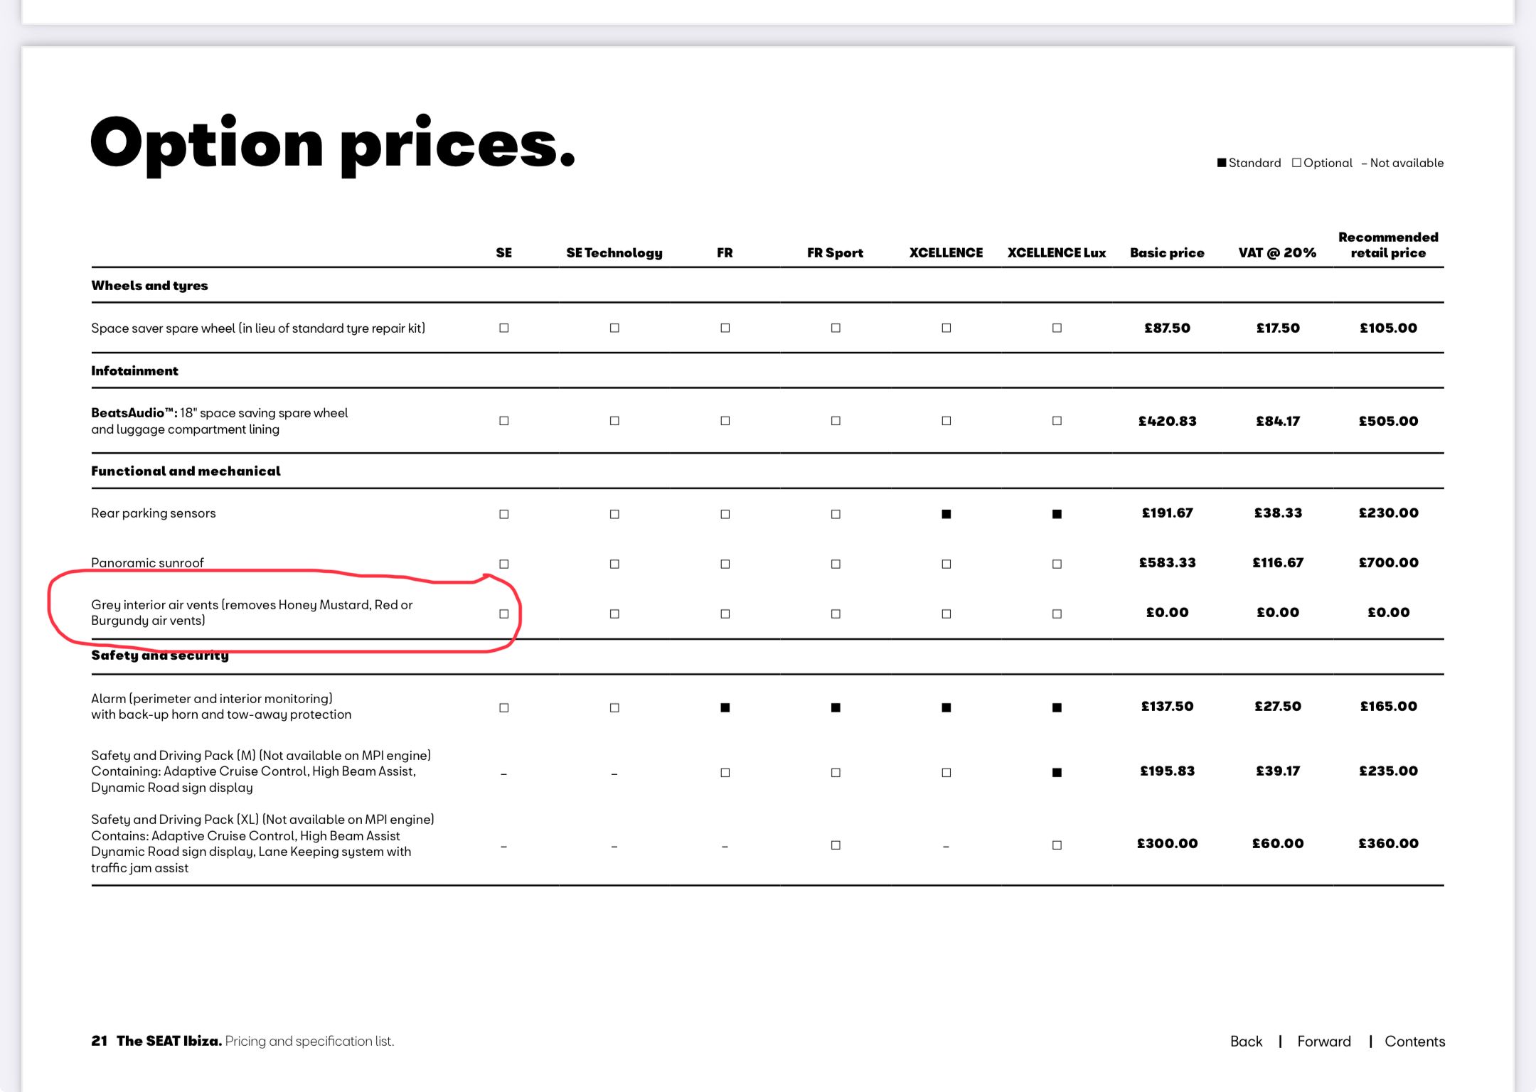1536x1092 pixels.
Task: Click the Forward navigation link
Action: click(x=1323, y=1041)
